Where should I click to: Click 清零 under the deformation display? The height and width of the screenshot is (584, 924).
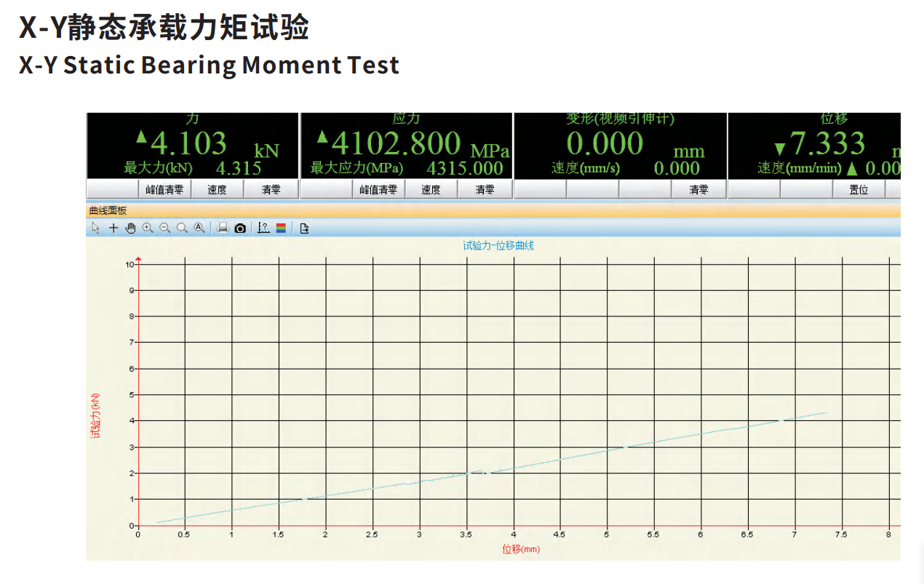point(698,190)
